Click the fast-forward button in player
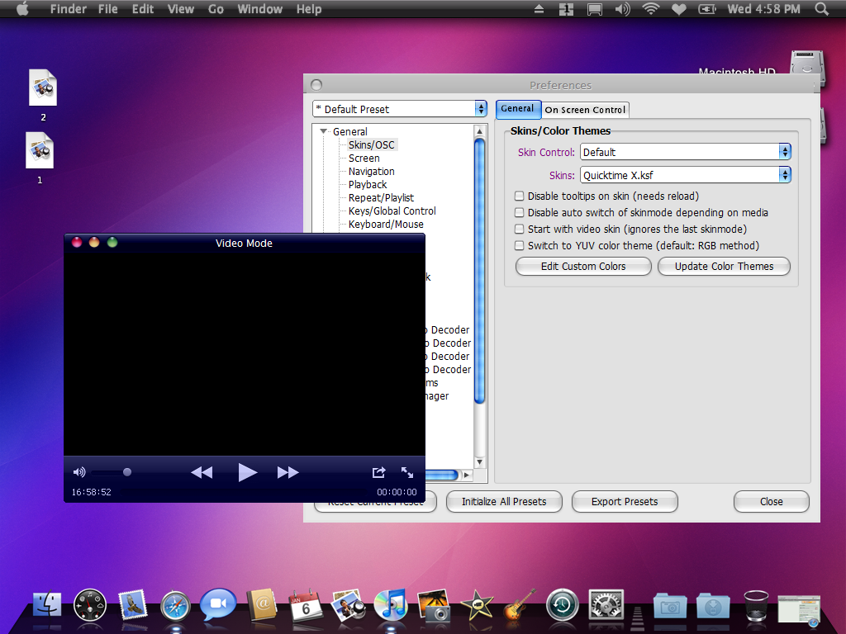Image resolution: width=846 pixels, height=634 pixels. point(288,472)
